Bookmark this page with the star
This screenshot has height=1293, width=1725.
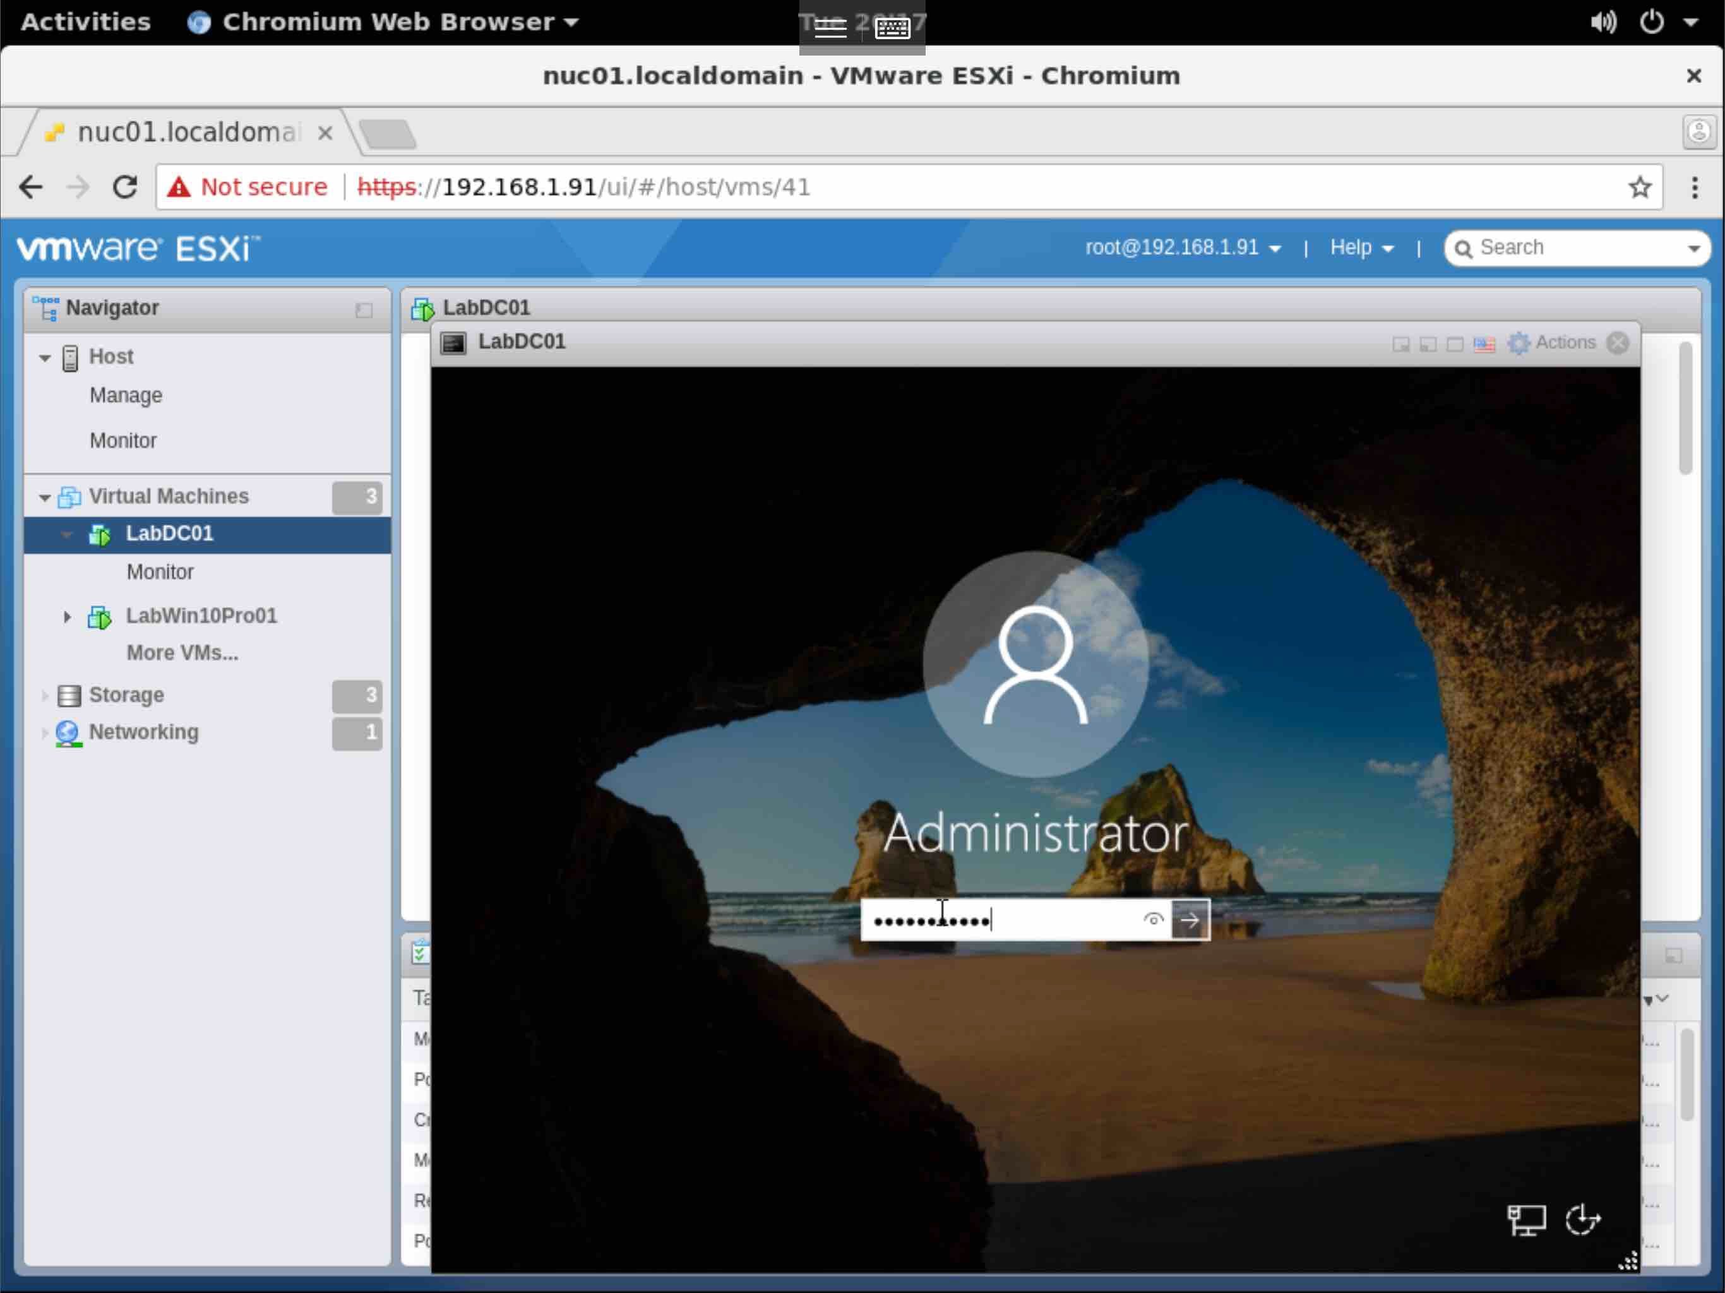[x=1639, y=187]
